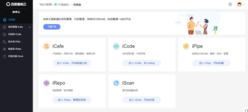Click 进入 iRepo，管理制品库 button

tap(72, 100)
